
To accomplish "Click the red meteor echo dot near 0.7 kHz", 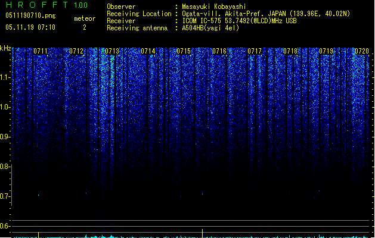I will pyautogui.click(x=203, y=193).
